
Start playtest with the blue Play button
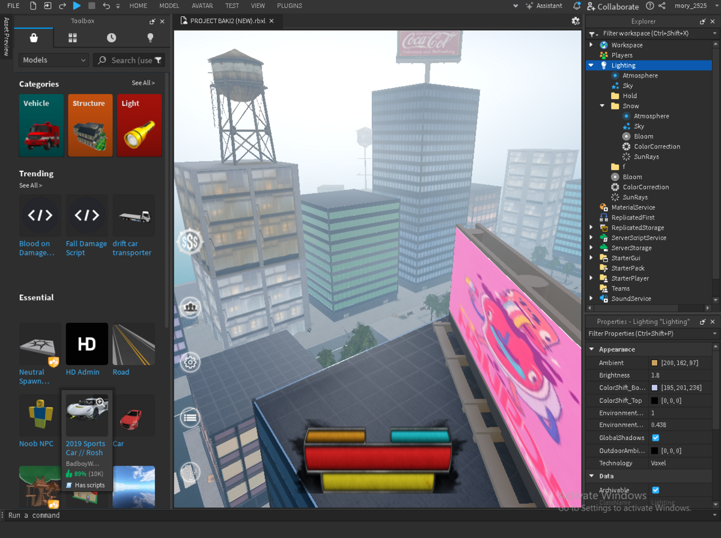click(x=77, y=5)
